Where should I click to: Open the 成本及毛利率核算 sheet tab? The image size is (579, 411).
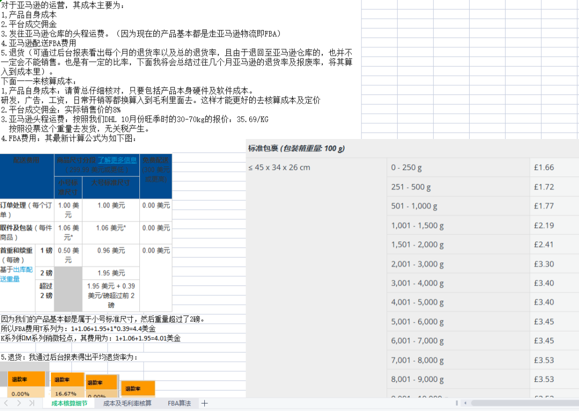tap(127, 403)
